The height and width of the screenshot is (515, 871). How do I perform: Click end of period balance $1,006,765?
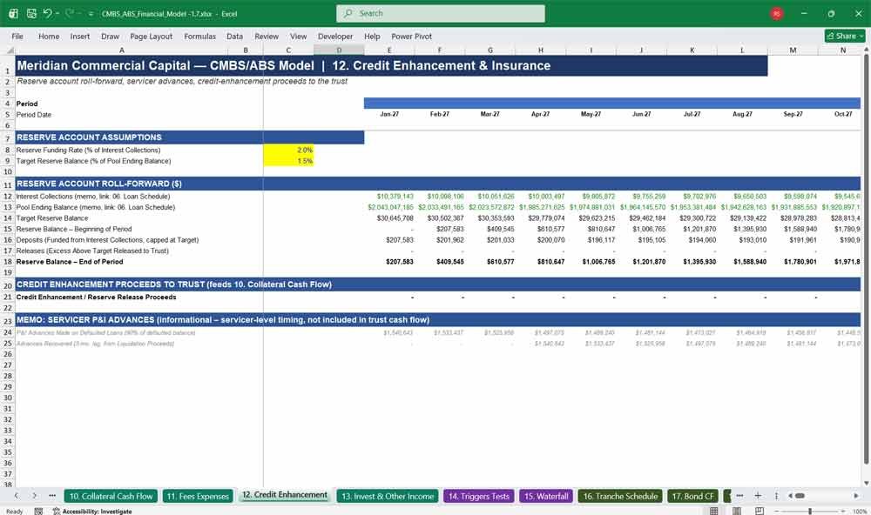click(x=598, y=262)
